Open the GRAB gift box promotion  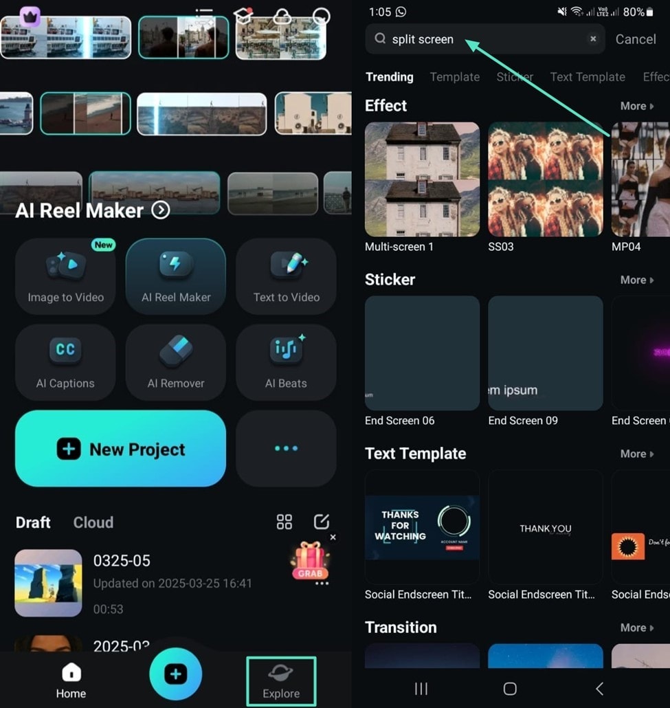pos(310,561)
